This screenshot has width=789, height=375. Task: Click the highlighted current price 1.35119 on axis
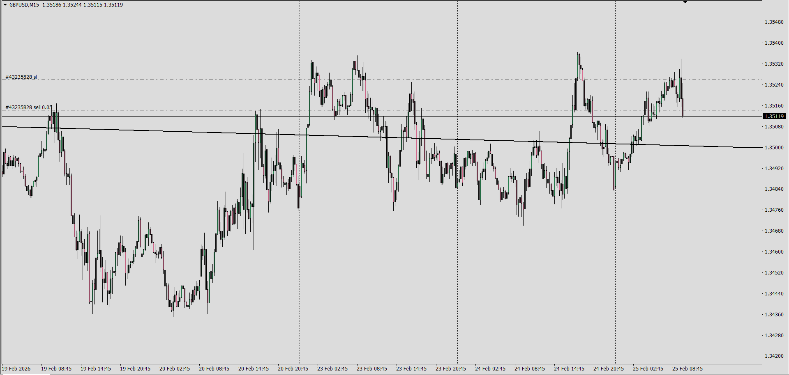[x=774, y=117]
